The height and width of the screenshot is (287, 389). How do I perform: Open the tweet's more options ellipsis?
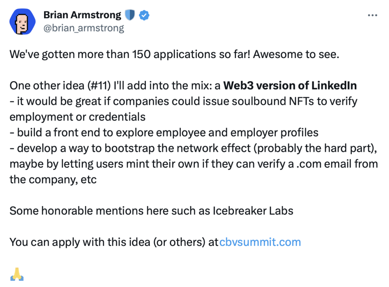(x=374, y=16)
